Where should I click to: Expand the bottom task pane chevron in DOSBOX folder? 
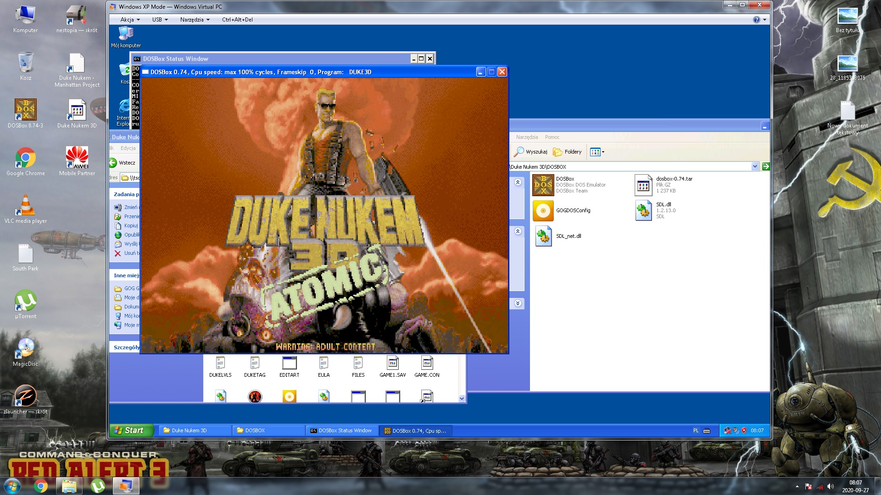click(x=518, y=303)
